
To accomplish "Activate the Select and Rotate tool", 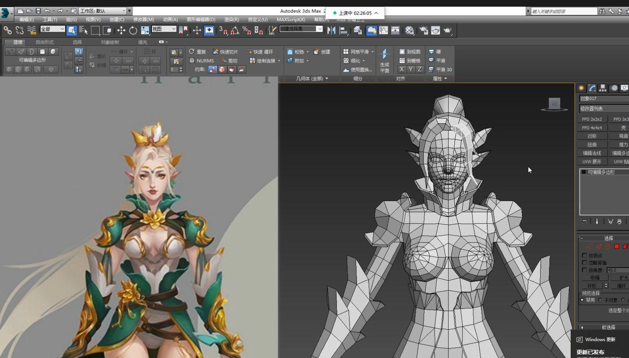I will point(133,30).
